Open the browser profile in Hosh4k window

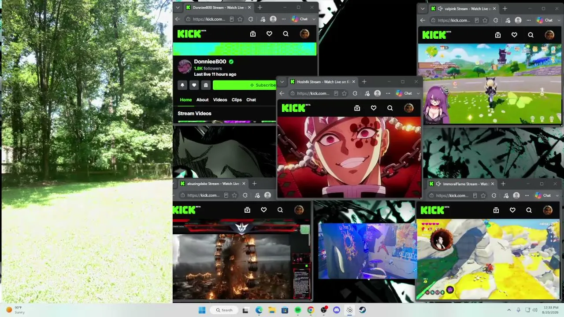[378, 93]
